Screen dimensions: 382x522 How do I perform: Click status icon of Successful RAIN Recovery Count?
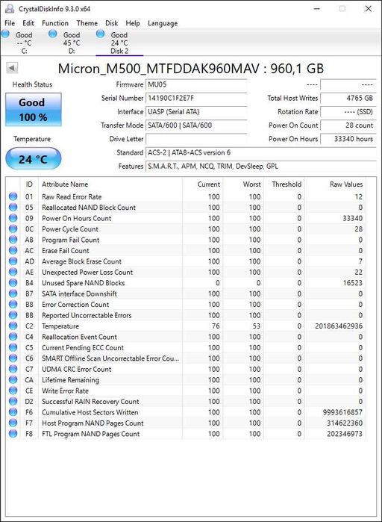coord(13,401)
